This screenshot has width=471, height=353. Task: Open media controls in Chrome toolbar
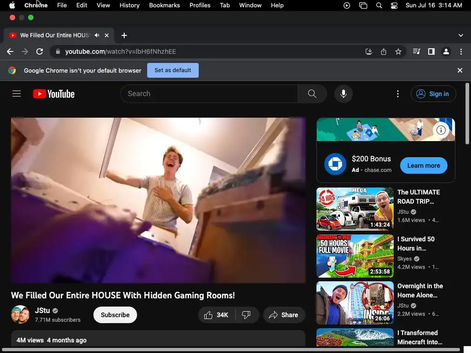[416, 51]
